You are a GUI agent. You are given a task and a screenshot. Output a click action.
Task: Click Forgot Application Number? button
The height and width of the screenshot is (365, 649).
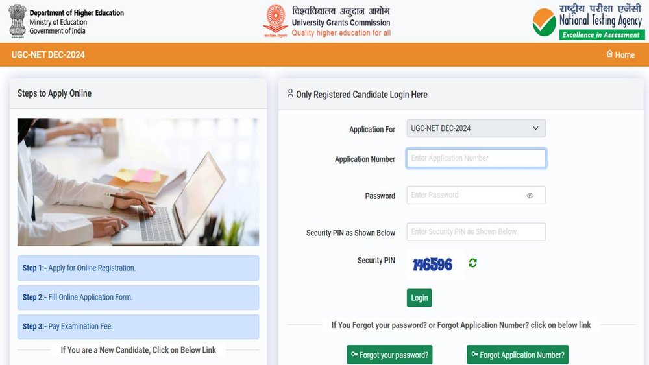click(517, 355)
